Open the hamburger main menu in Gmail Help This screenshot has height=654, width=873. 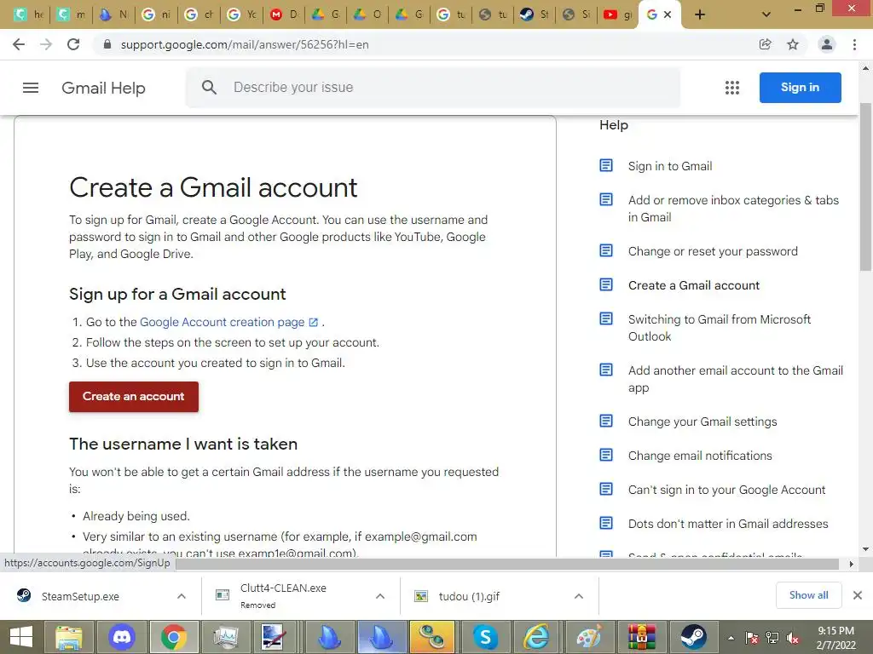pyautogui.click(x=31, y=88)
